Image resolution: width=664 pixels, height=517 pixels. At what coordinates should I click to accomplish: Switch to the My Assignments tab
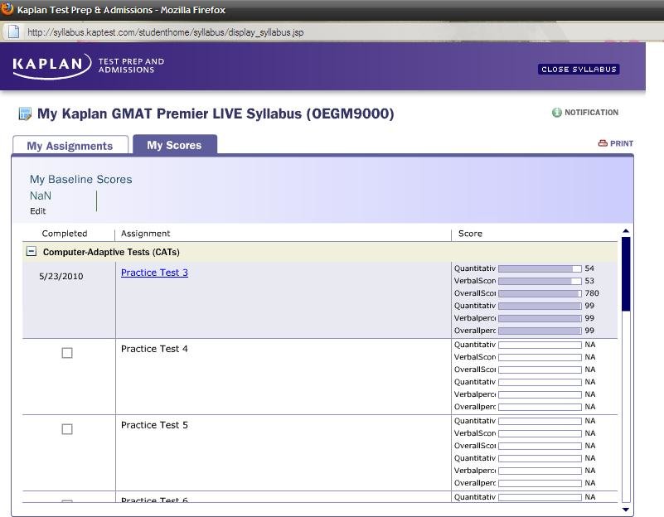click(70, 146)
